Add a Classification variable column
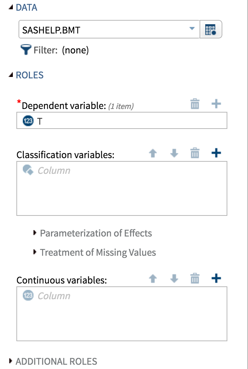The height and width of the screenshot is (369, 248). pyautogui.click(x=216, y=153)
